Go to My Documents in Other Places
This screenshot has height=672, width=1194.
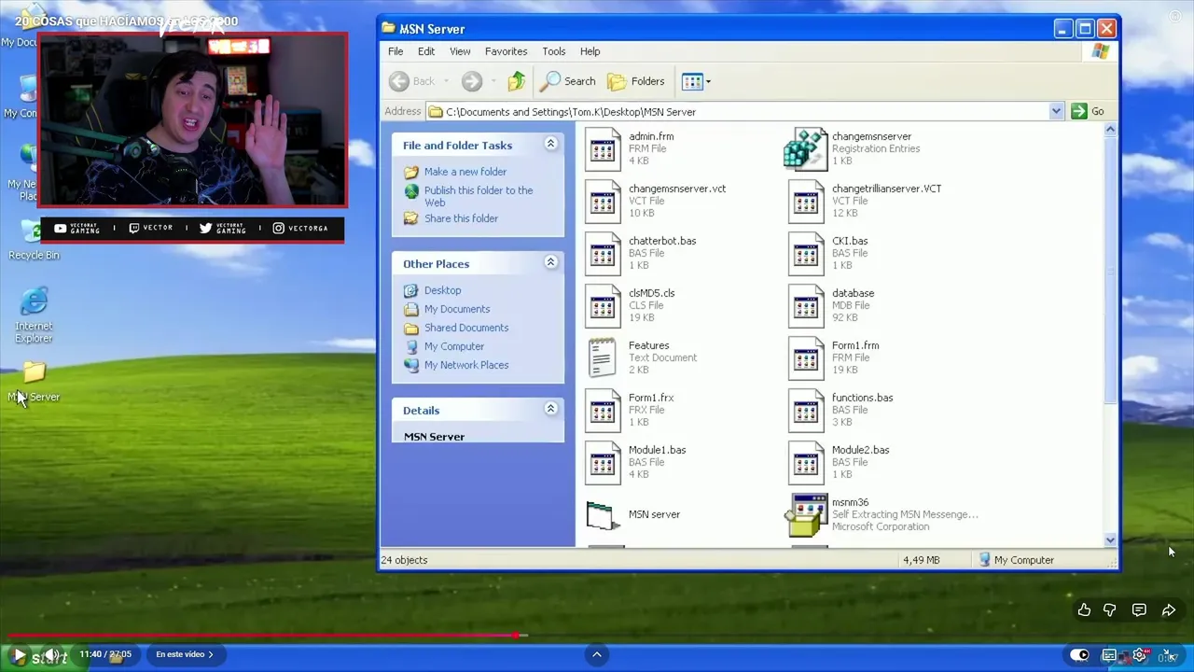[x=457, y=309]
